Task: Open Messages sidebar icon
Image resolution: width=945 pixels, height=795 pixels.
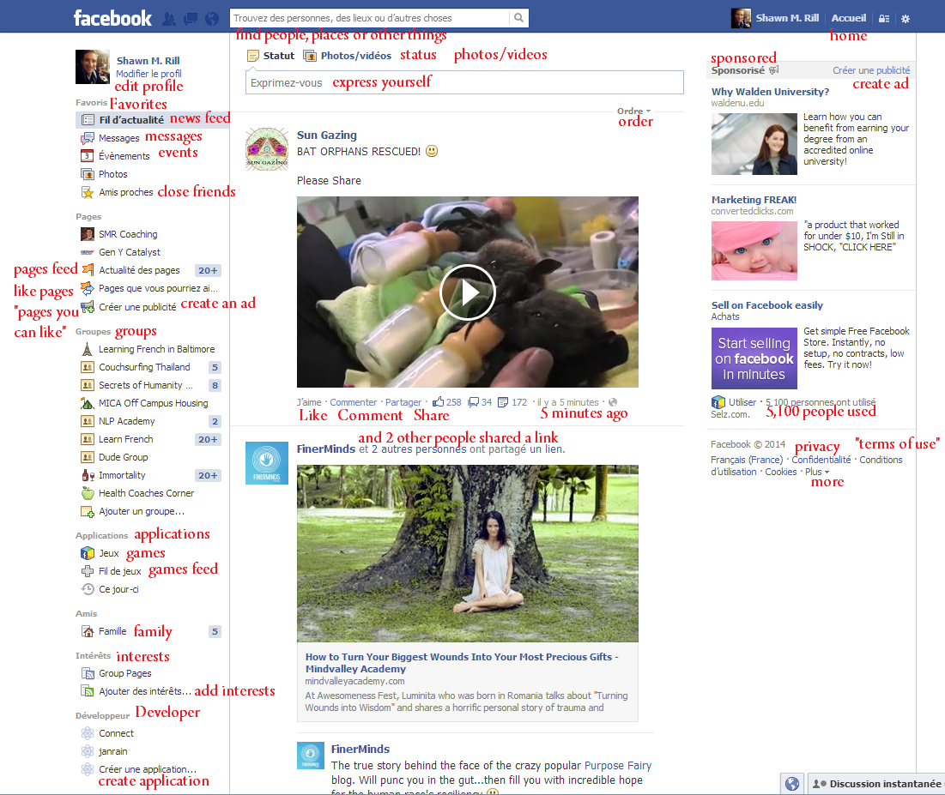Action: click(88, 138)
